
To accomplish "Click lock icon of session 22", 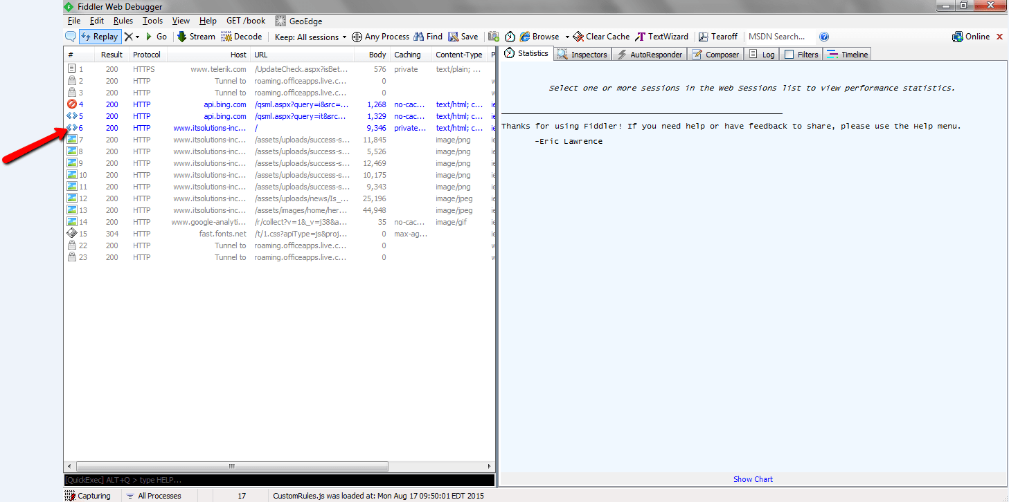I will point(71,245).
